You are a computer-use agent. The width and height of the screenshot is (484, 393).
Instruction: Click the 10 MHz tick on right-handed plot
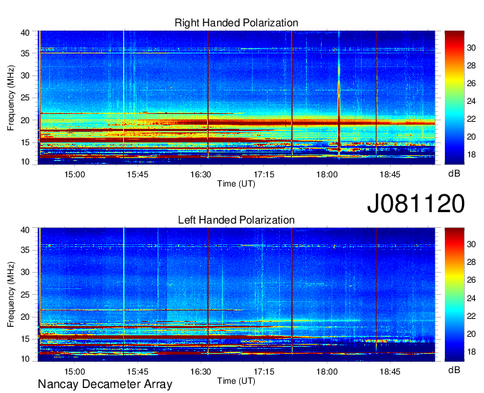click(26, 162)
